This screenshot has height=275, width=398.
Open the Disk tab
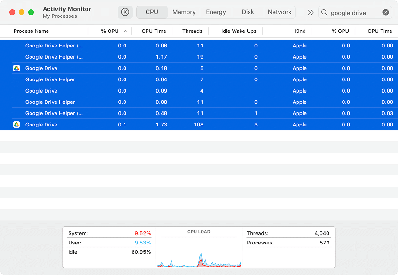[248, 12]
